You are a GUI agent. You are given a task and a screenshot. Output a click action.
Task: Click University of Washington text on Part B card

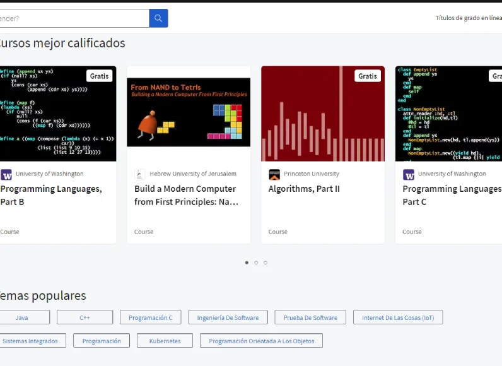(50, 174)
